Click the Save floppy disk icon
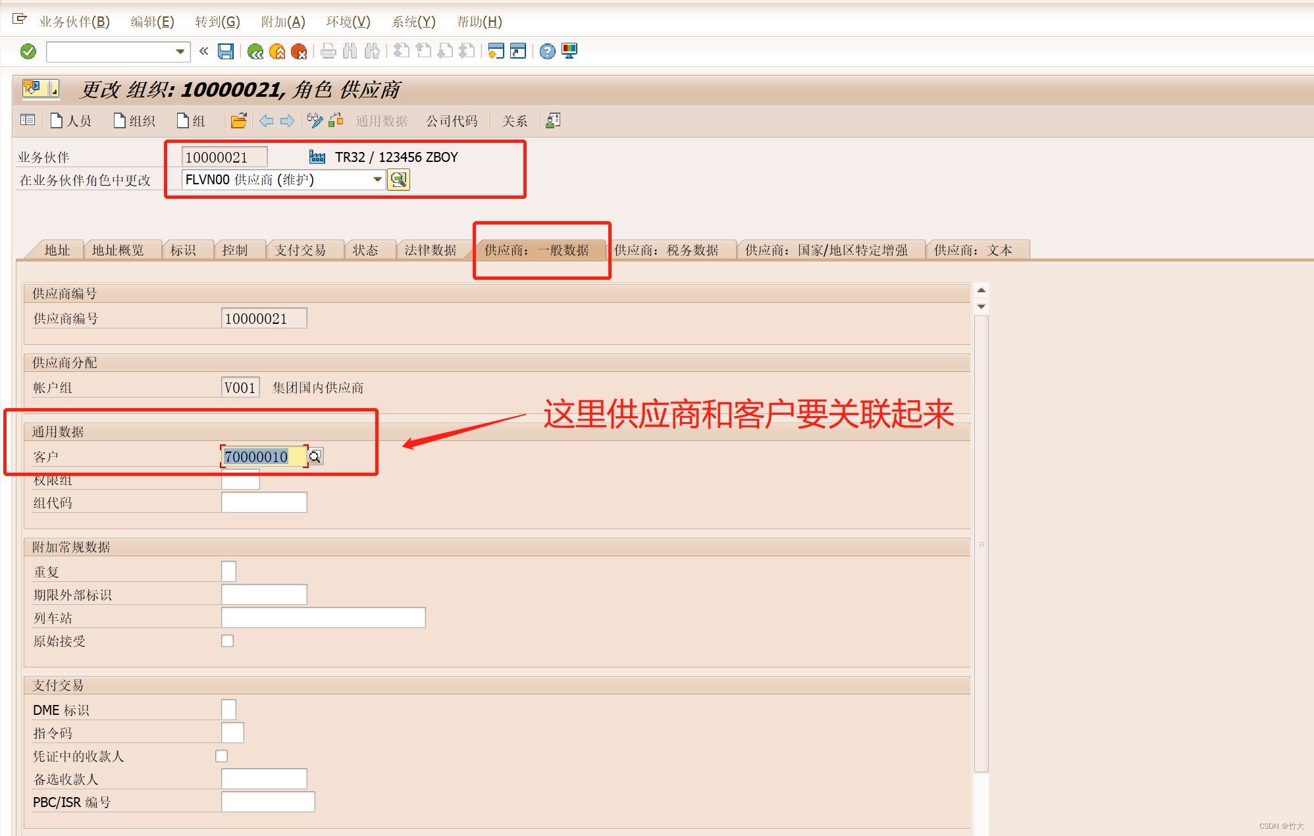 coord(226,51)
